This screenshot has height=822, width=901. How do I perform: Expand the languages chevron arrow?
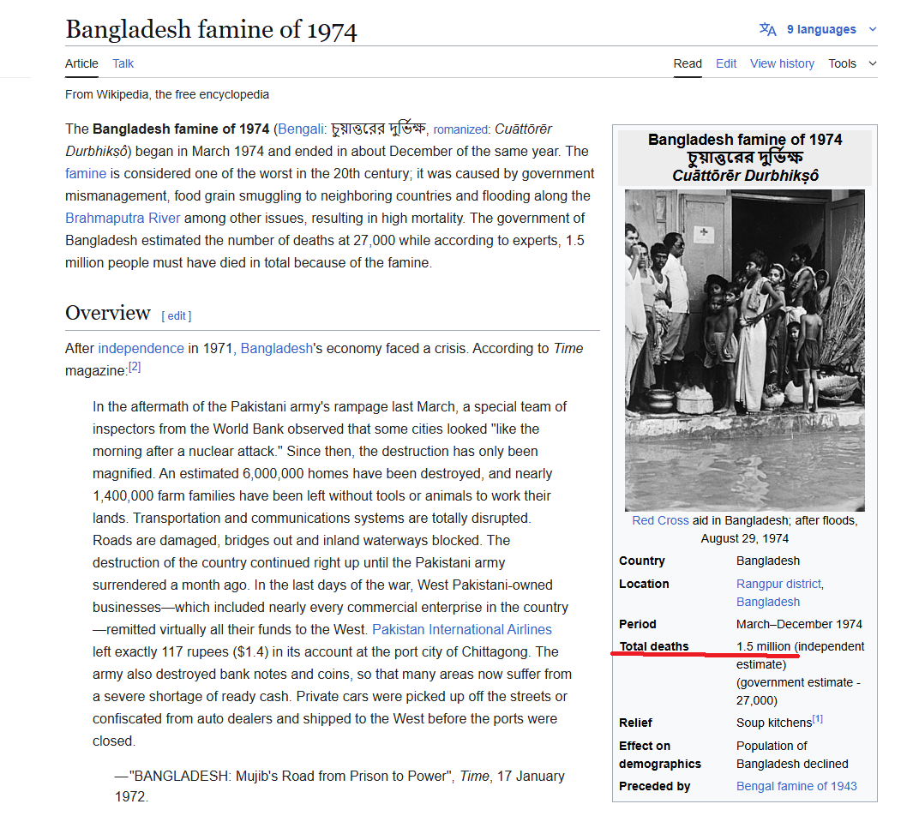872,29
